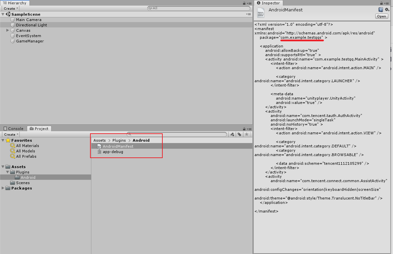Open the Hierarchy Create dropdown
Image resolution: width=393 pixels, height=254 pixels.
pos(11,8)
